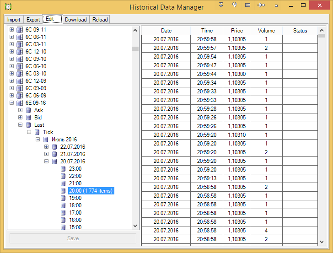333x253 pixels.
Task: Click the double-chevron down icon in title bar
Action: point(221,5)
